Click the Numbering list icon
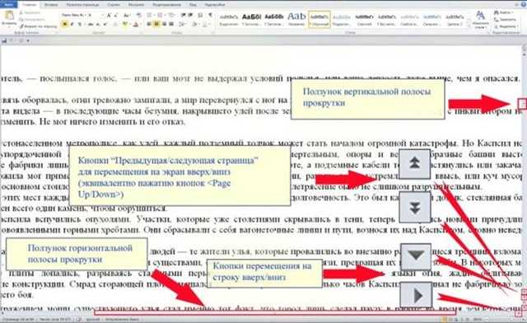 [x=161, y=16]
